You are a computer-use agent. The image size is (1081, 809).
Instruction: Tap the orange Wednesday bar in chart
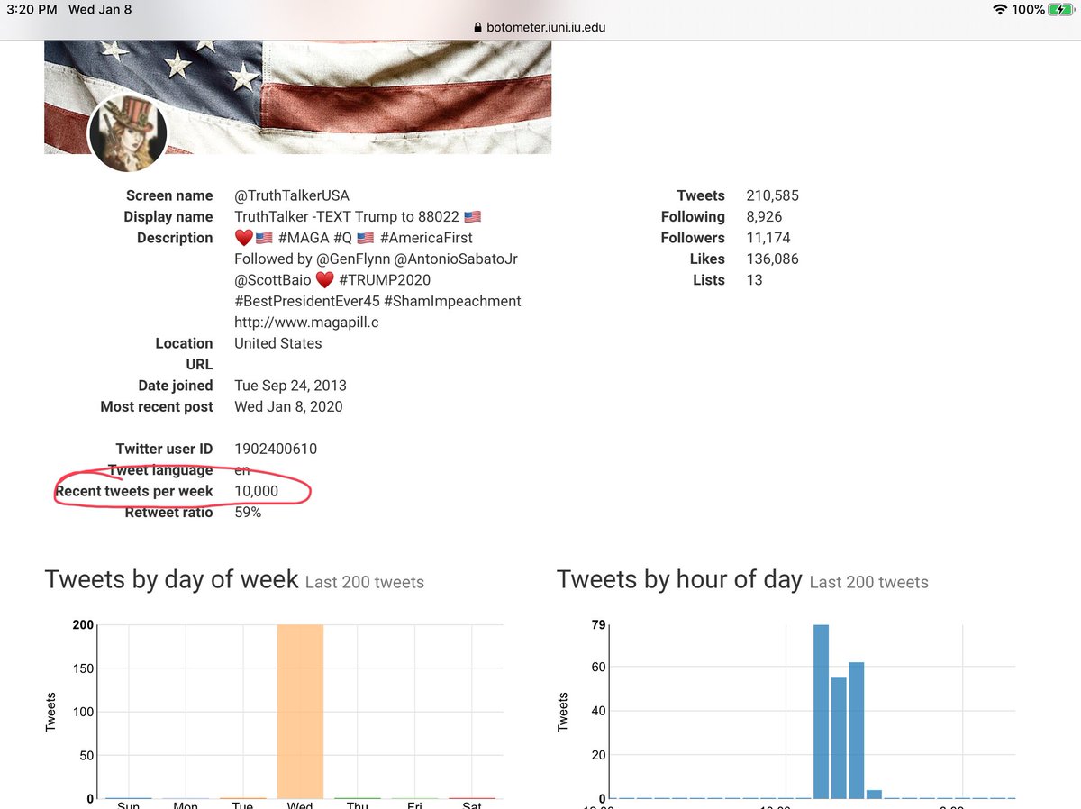[x=300, y=712]
